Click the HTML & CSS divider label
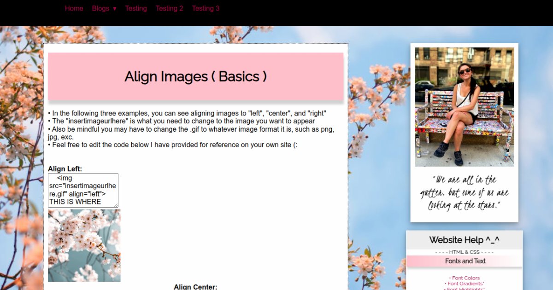Image resolution: width=553 pixels, height=290 pixels. pyautogui.click(x=464, y=252)
